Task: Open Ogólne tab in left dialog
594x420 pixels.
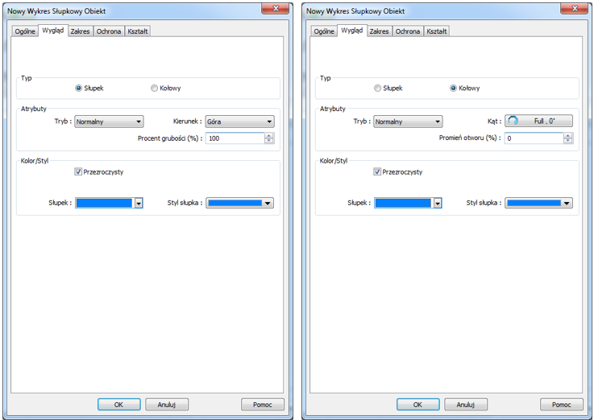Action: tap(25, 31)
